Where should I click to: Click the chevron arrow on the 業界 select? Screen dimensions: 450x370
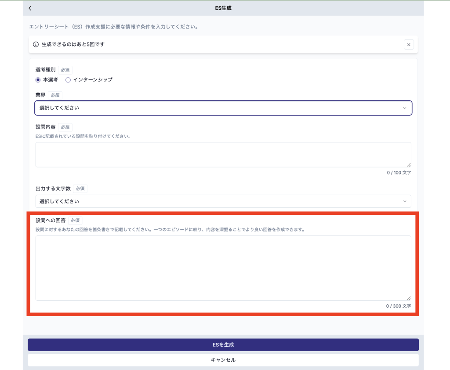coord(404,108)
